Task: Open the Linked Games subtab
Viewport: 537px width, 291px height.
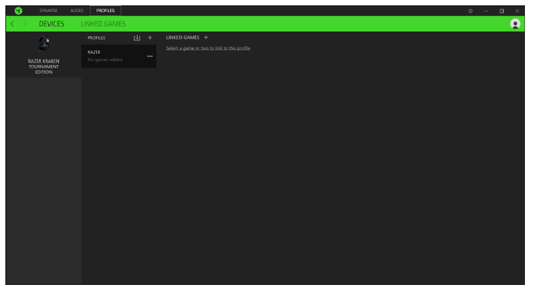Action: pos(103,24)
